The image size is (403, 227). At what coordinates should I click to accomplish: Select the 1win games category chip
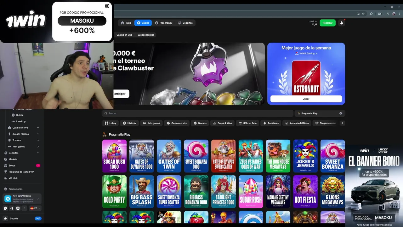tap(151, 123)
